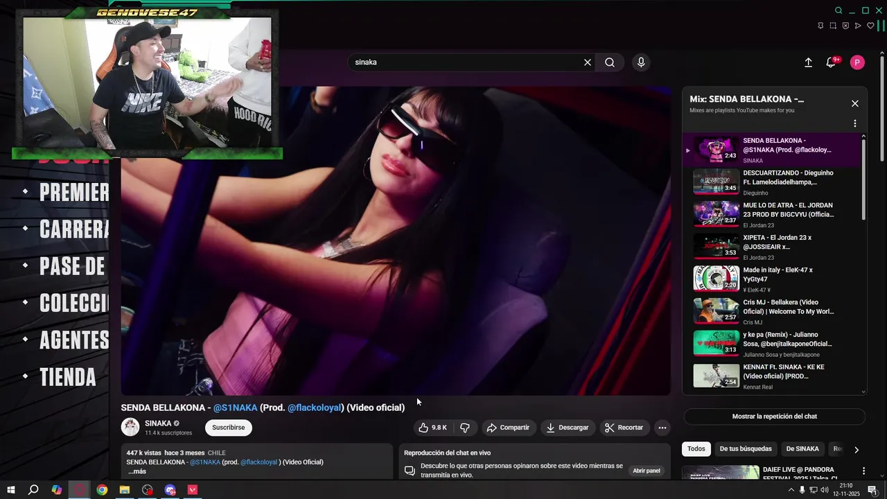887x499 pixels.
Task: Open the SINAKA channel name link
Action: point(158,423)
